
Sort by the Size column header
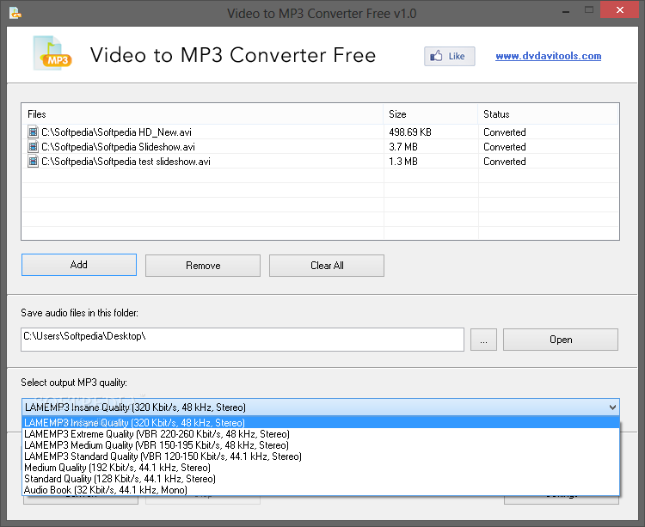pos(431,113)
